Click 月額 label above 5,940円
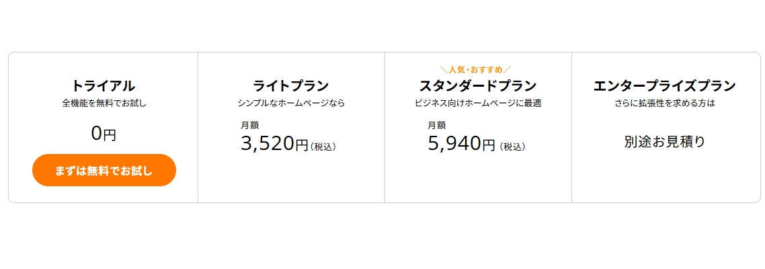765x269 pixels. 436,125
